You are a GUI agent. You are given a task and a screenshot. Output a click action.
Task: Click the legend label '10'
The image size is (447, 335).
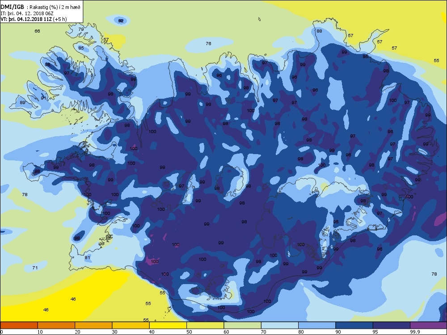tap(40, 332)
